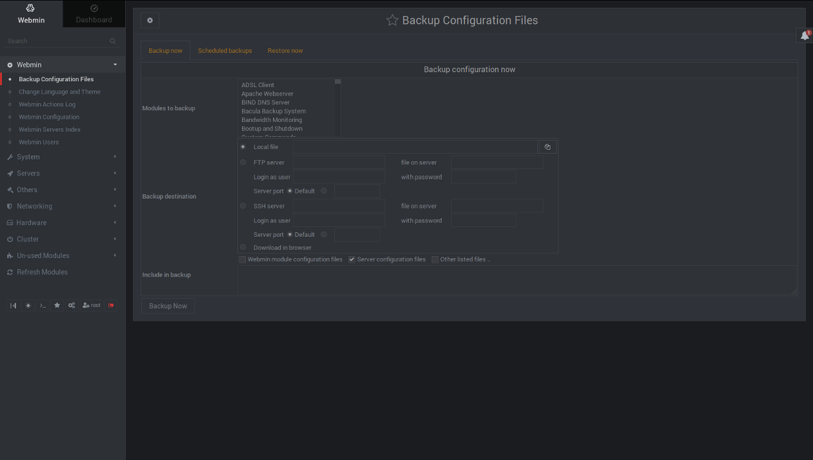Click the Local file path input field
This screenshot has width=813, height=460.
(x=415, y=147)
